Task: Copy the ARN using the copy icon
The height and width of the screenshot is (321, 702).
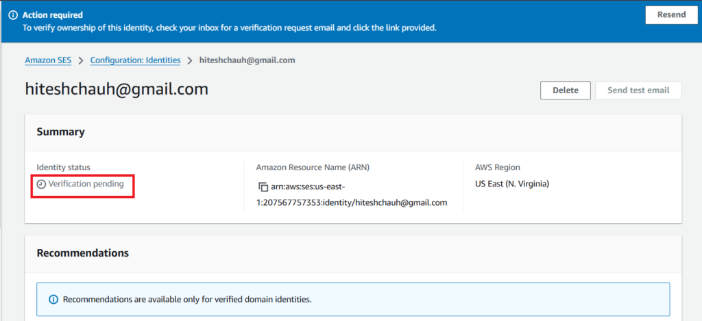Action: tap(263, 187)
